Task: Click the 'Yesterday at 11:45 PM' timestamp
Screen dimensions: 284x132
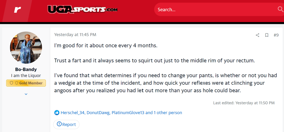Action: (75, 35)
